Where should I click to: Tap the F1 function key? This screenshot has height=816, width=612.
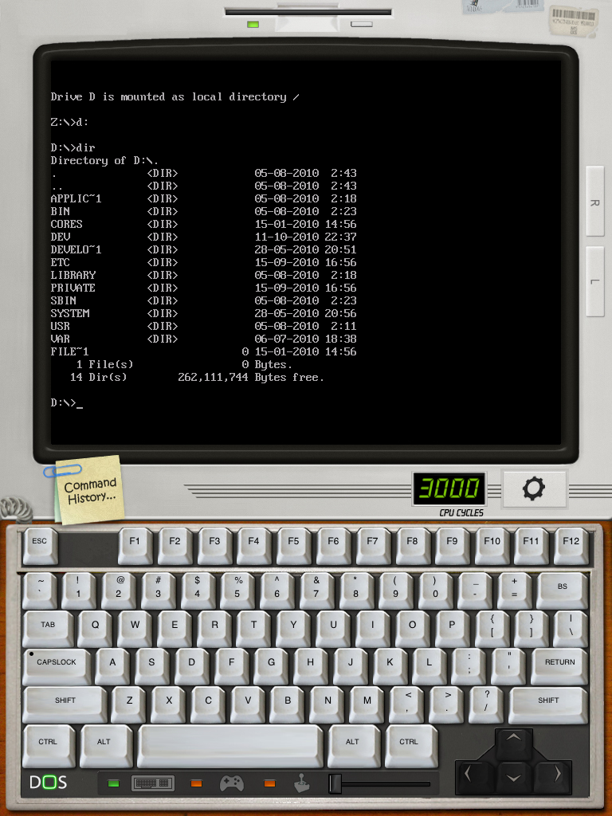coord(135,545)
